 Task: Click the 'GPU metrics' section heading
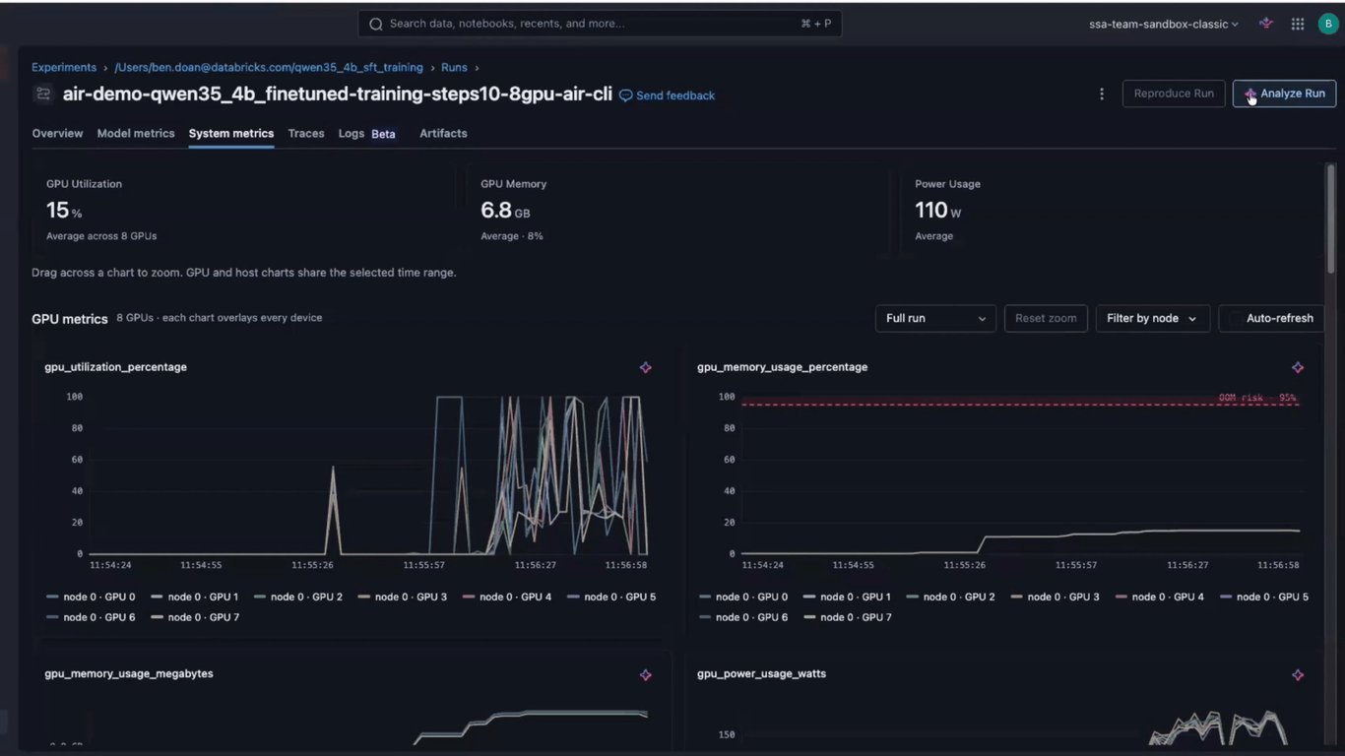(70, 319)
